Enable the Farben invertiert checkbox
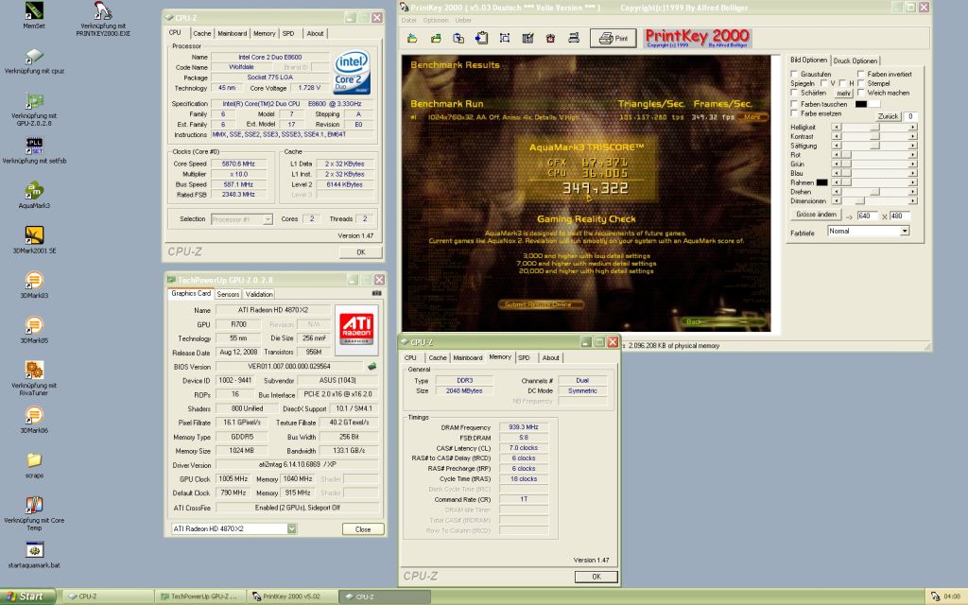968x605 pixels. [861, 74]
